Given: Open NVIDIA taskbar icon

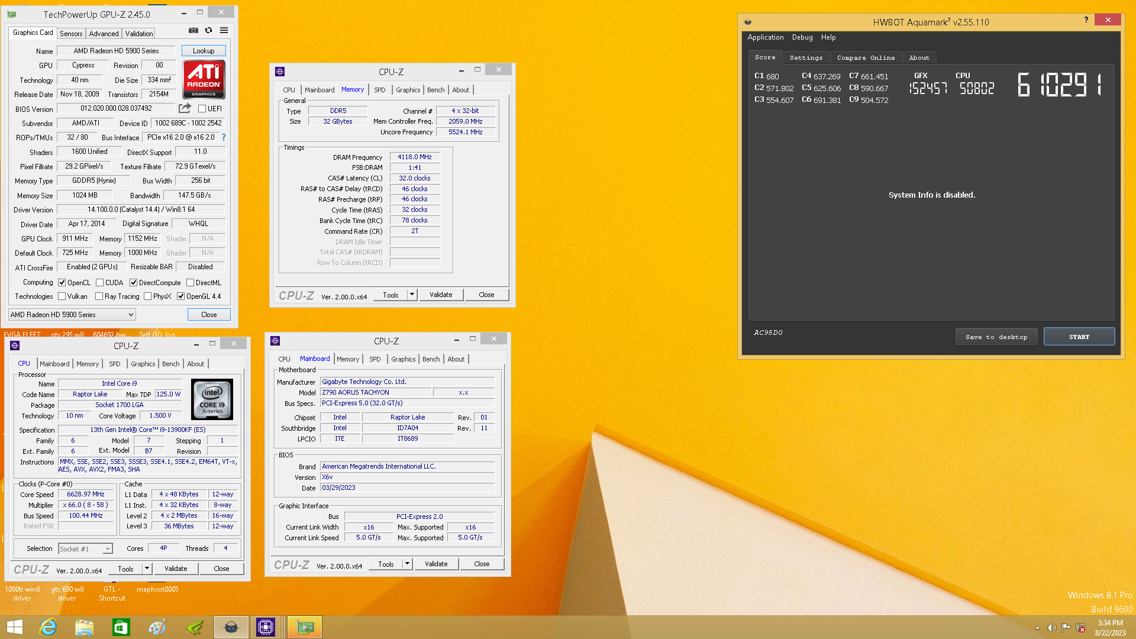Looking at the screenshot, I should [195, 627].
